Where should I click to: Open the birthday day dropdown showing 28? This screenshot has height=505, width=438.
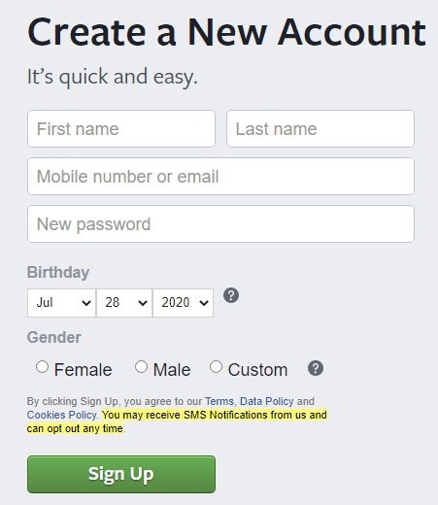(124, 303)
